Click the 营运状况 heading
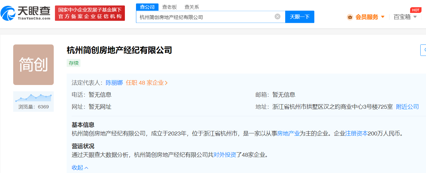 (x=83, y=146)
